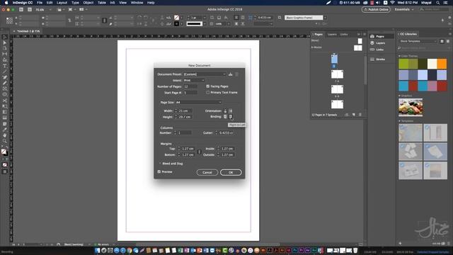Switch to the Layers tab in Pages panel group

[x=332, y=35]
